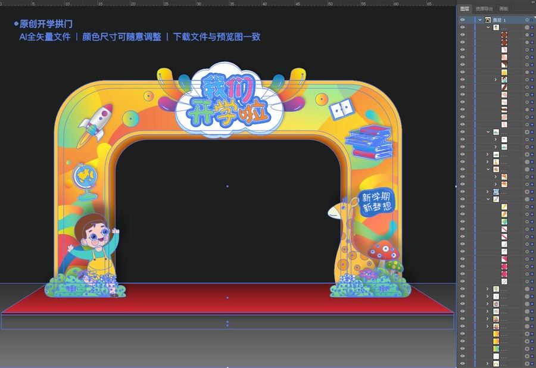The height and width of the screenshot is (368, 536).
Task: Click the selection indicator square of 图层 1
Action: [532, 20]
